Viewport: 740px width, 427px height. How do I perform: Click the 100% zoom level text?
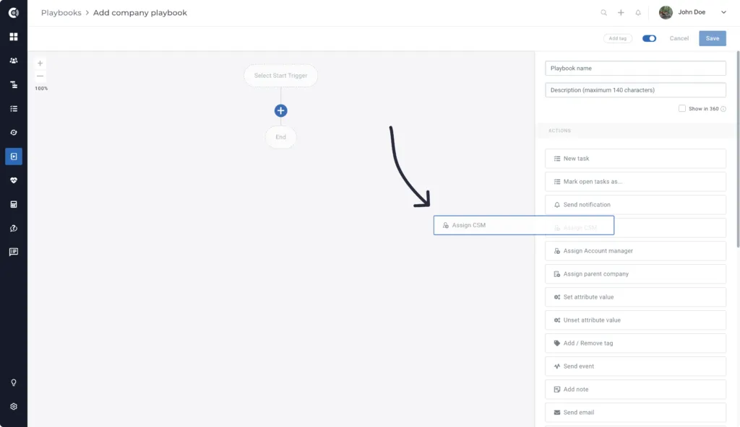click(41, 88)
